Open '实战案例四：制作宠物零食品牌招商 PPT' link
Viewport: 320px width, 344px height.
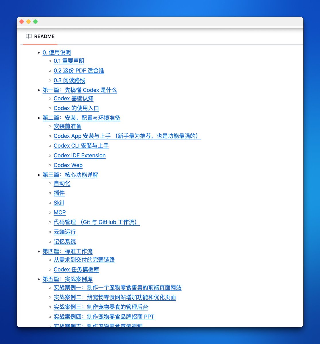(104, 317)
